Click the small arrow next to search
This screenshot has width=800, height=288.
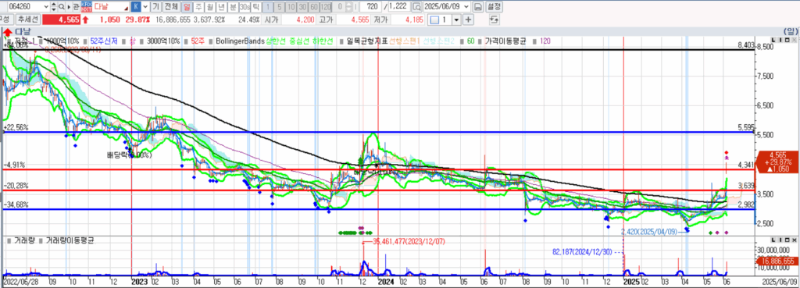click(70, 7)
